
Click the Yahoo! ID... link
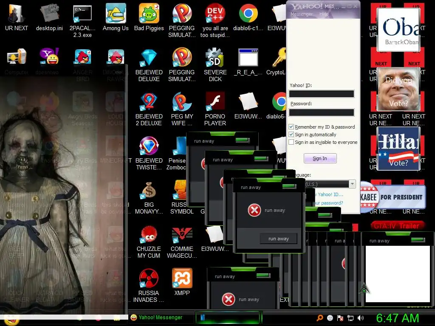330,194
